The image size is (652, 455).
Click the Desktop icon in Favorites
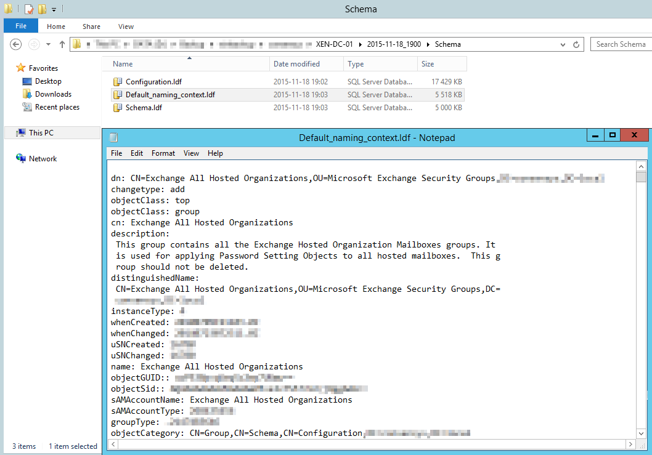click(27, 81)
